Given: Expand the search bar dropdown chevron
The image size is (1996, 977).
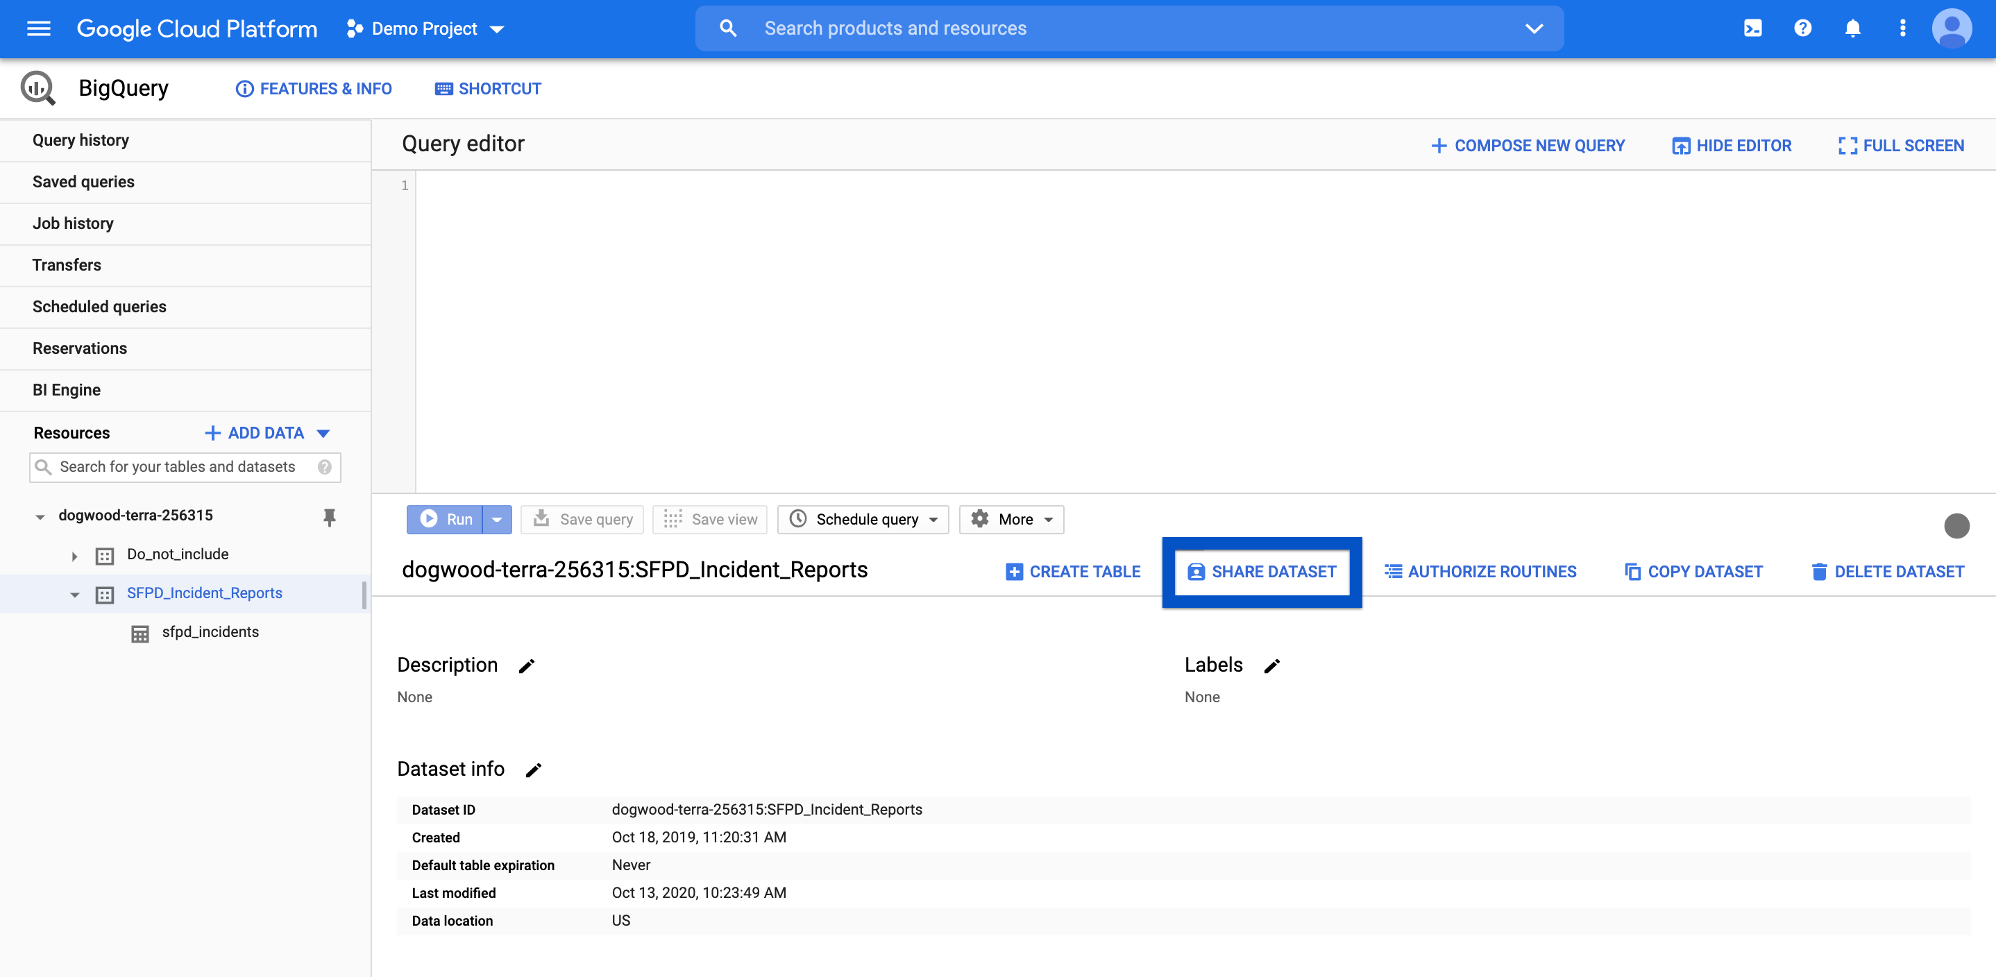Looking at the screenshot, I should point(1533,28).
